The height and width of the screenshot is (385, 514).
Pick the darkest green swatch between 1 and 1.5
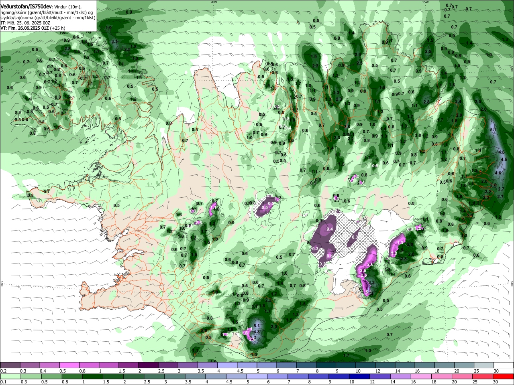93,376
